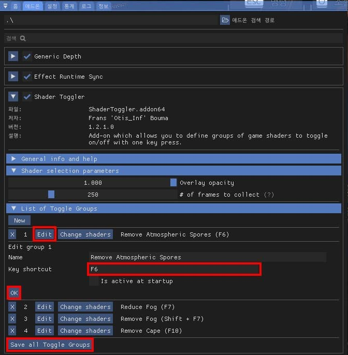Expand General info and help section
Image resolution: width=348 pixels, height=355 pixels.
click(x=173, y=159)
